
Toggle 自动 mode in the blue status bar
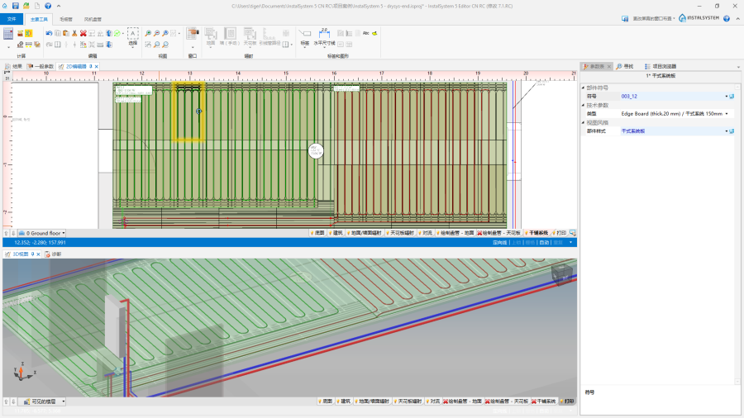click(x=544, y=243)
